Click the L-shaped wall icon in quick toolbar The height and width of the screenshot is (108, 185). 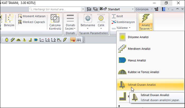tap(30, 40)
